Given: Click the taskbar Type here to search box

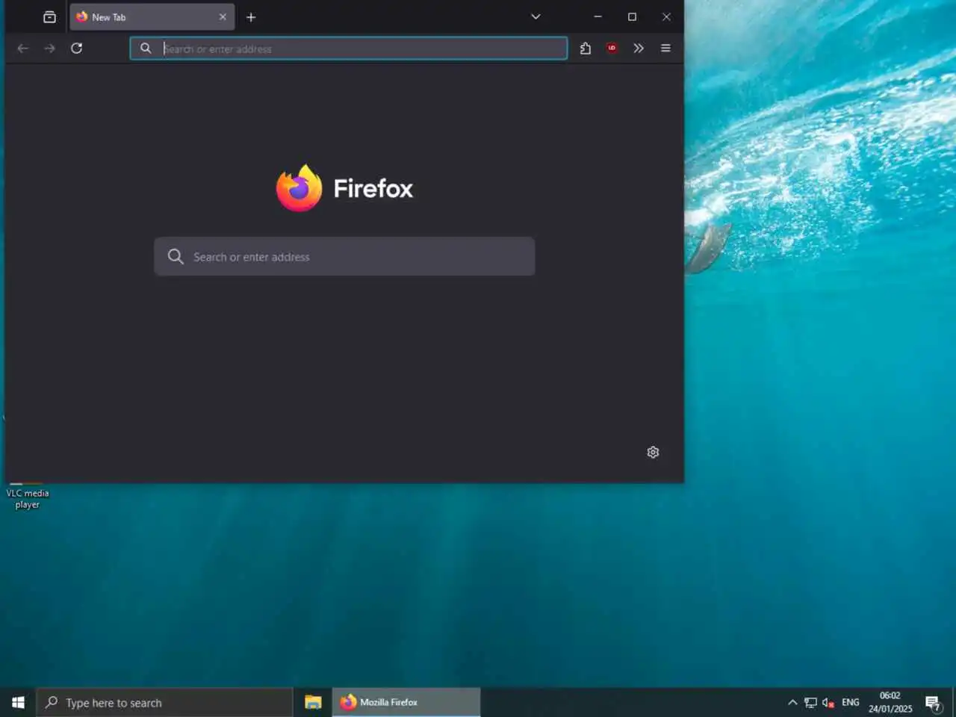Looking at the screenshot, I should coord(164,703).
